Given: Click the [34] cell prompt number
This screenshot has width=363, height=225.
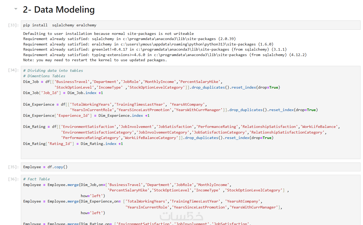Looking at the screenshot, I should point(13,70).
